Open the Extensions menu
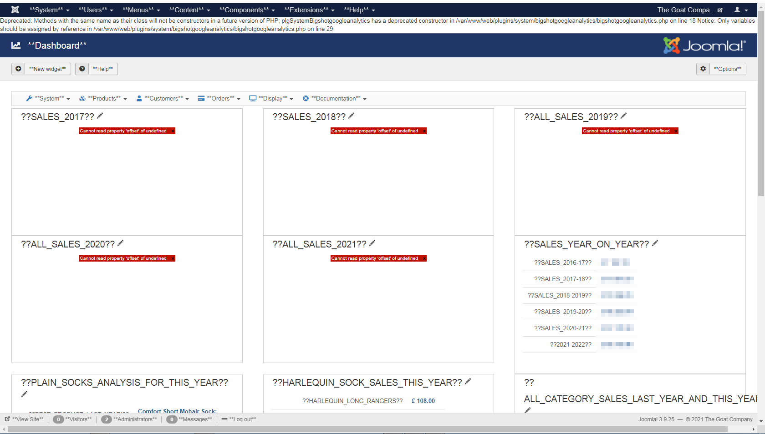Viewport: 765px width, 434px height. pyautogui.click(x=310, y=10)
